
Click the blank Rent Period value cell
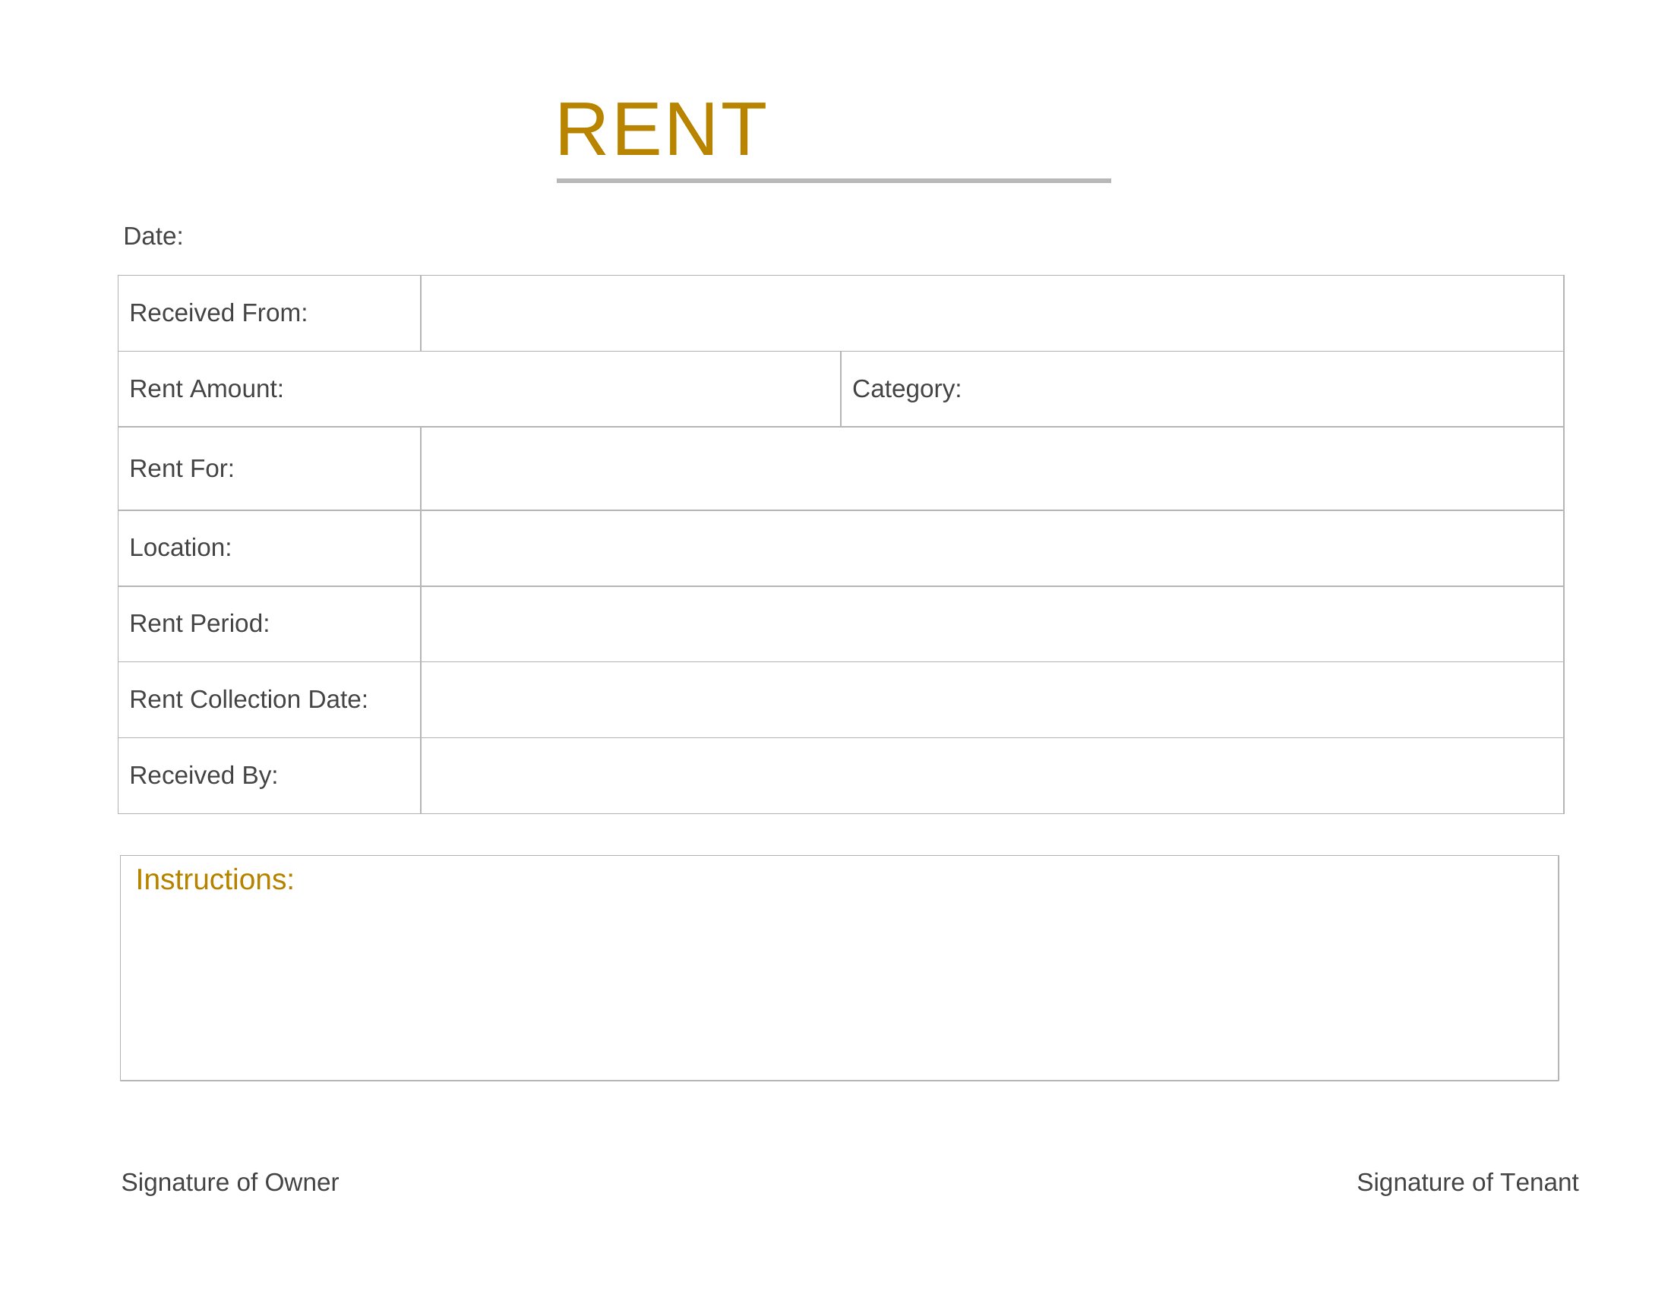coord(991,624)
